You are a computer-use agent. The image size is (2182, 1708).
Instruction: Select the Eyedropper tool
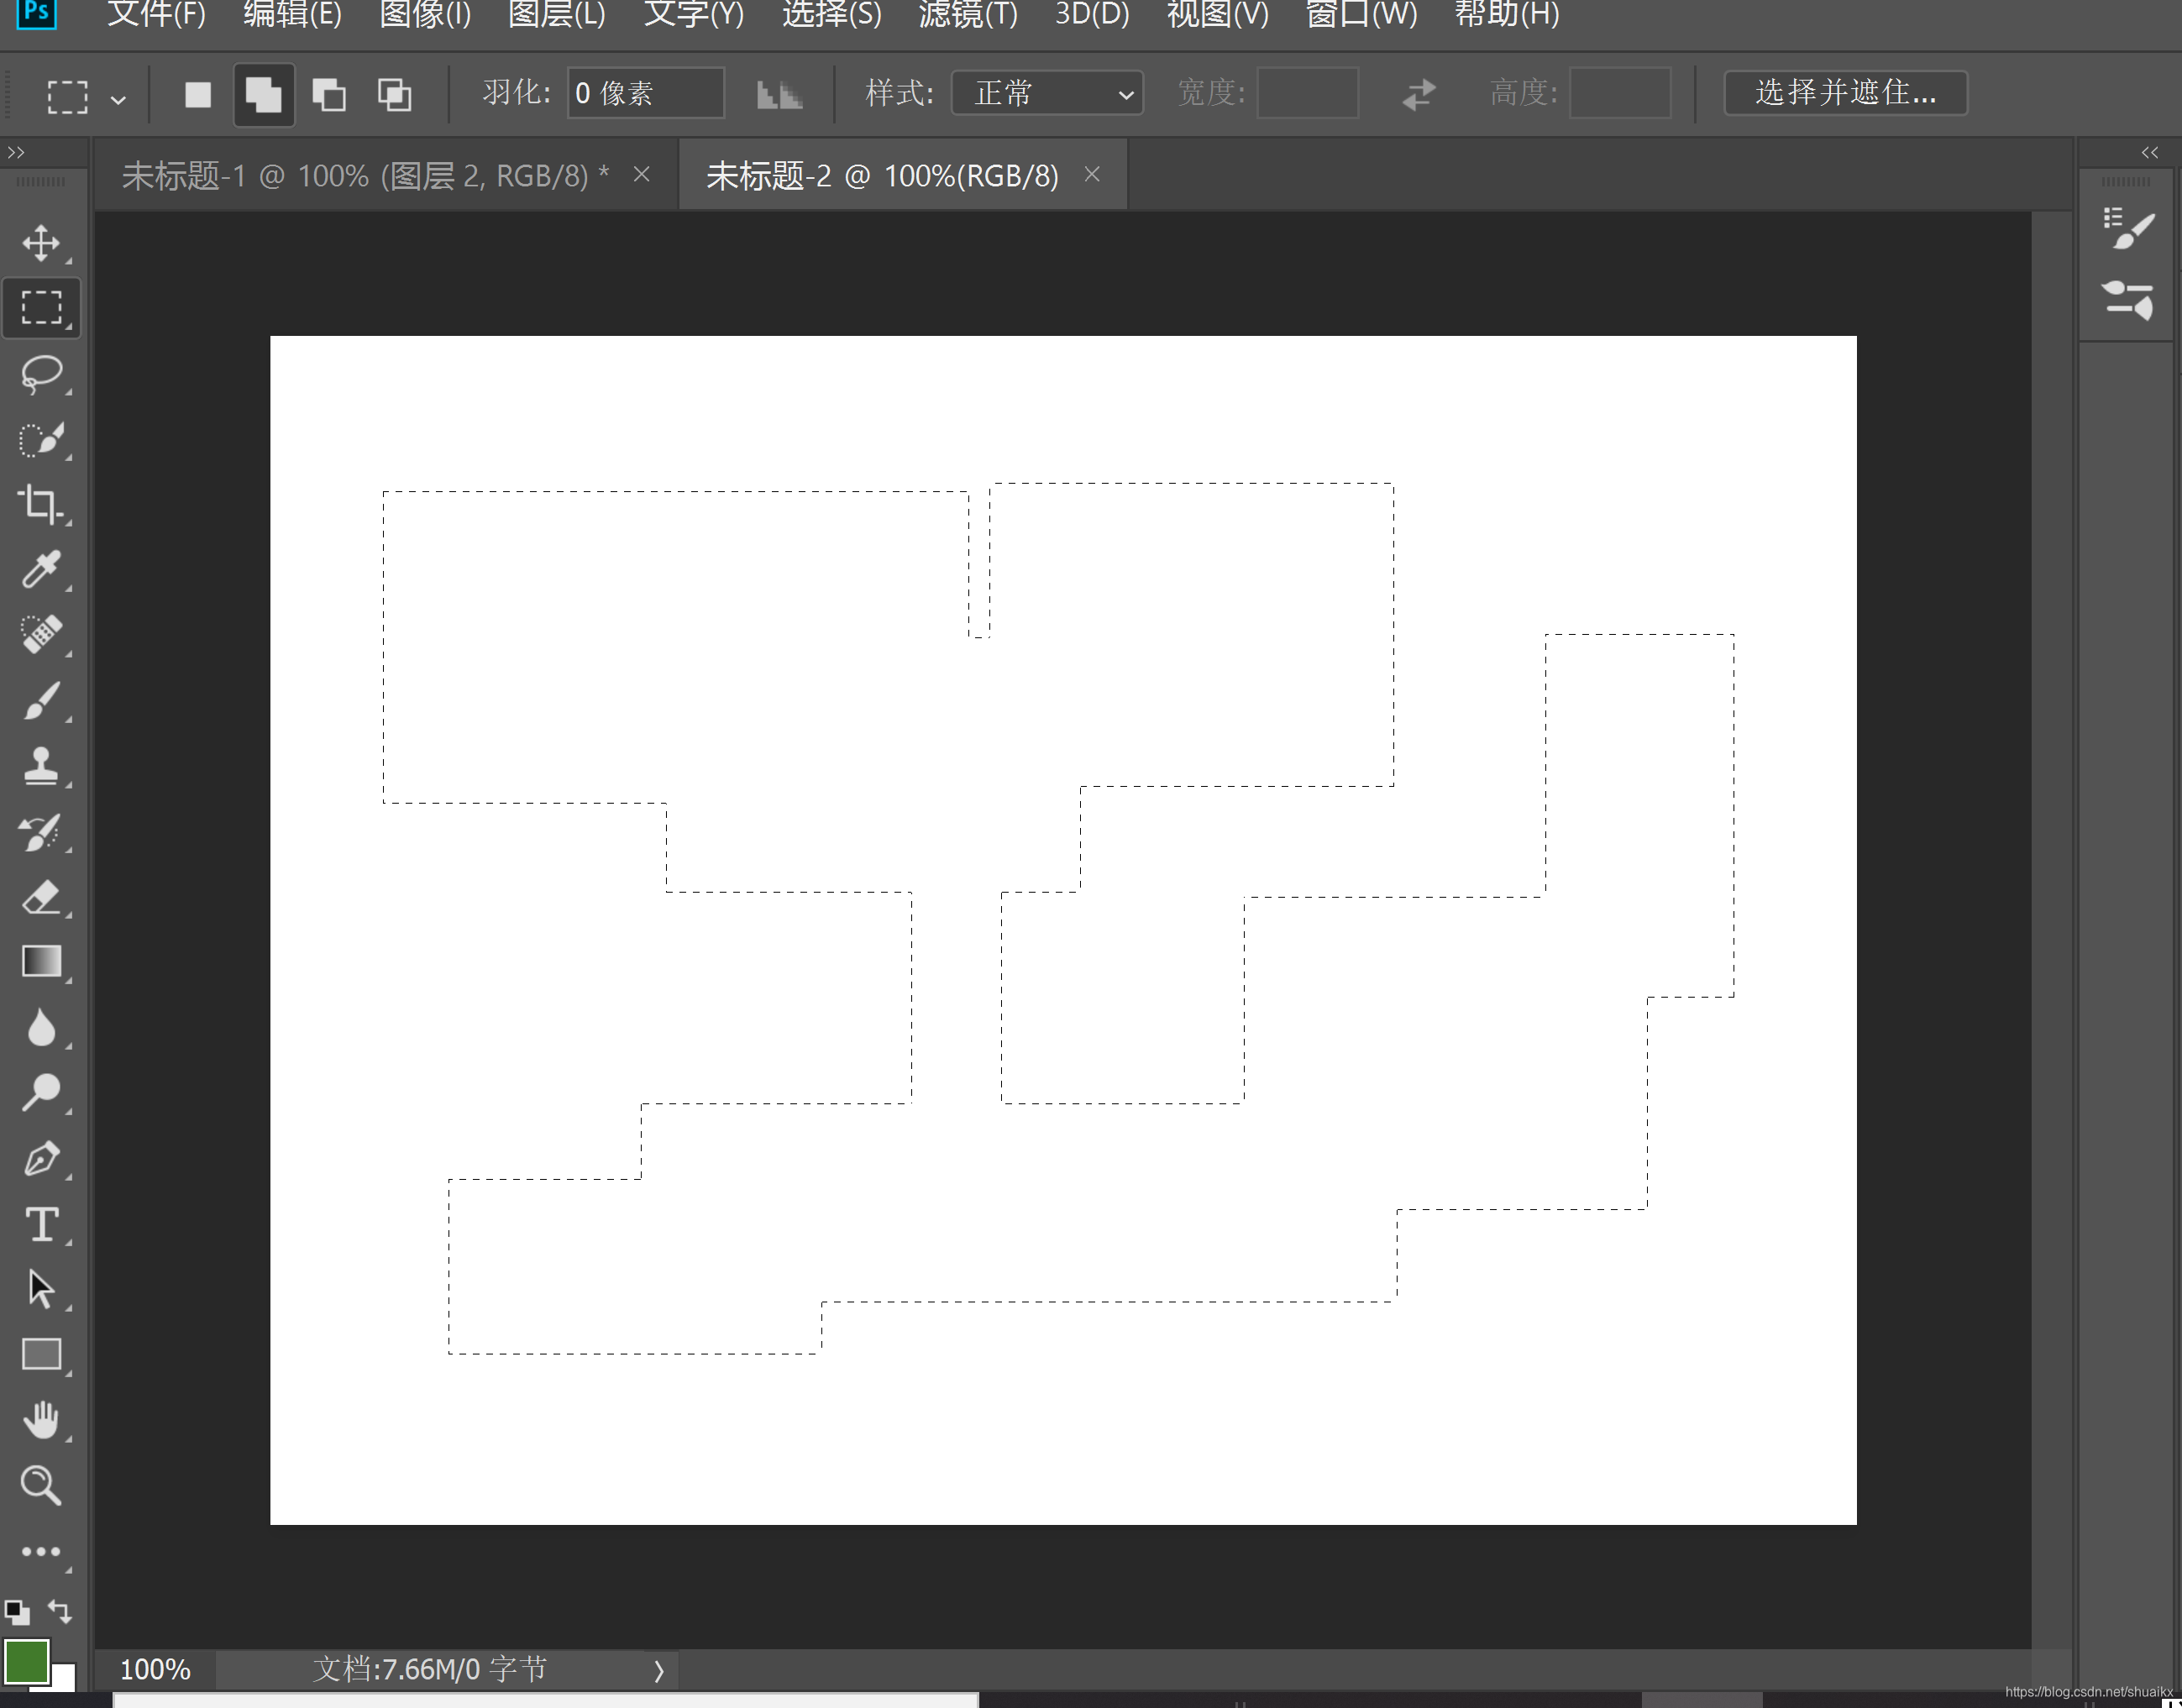click(41, 569)
